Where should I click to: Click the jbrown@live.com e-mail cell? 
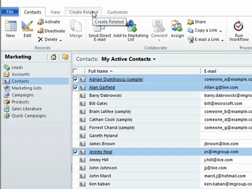221,144
